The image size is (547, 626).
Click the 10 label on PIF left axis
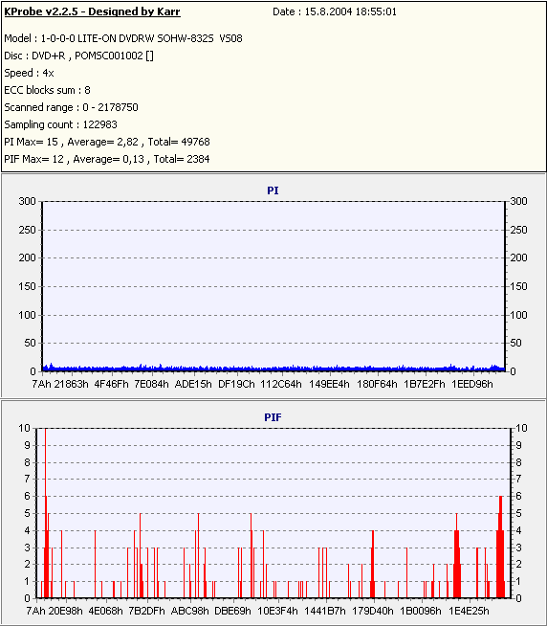(x=24, y=428)
